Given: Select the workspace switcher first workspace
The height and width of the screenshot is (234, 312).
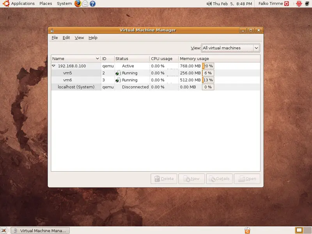Looking at the screenshot, I should 299,230.
